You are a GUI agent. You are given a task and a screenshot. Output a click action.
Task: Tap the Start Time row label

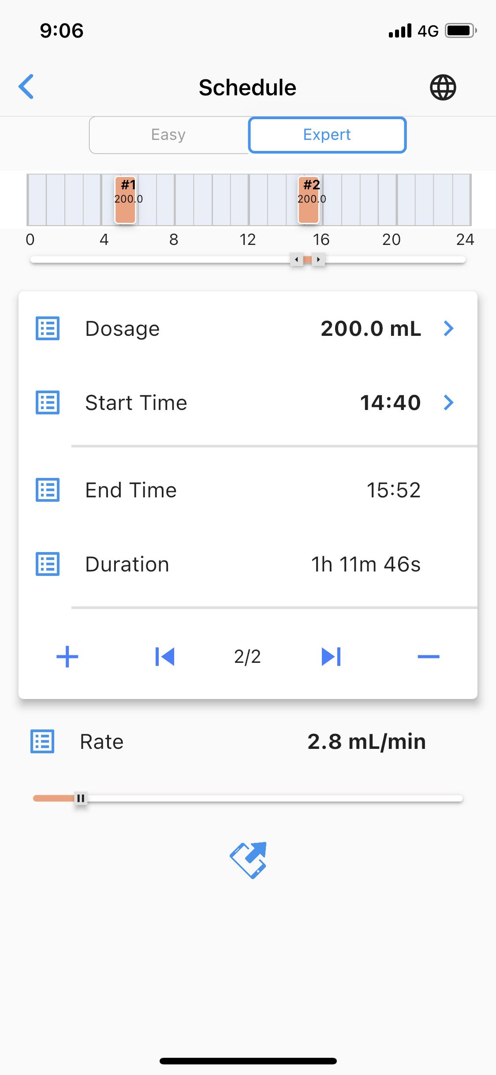pos(136,402)
